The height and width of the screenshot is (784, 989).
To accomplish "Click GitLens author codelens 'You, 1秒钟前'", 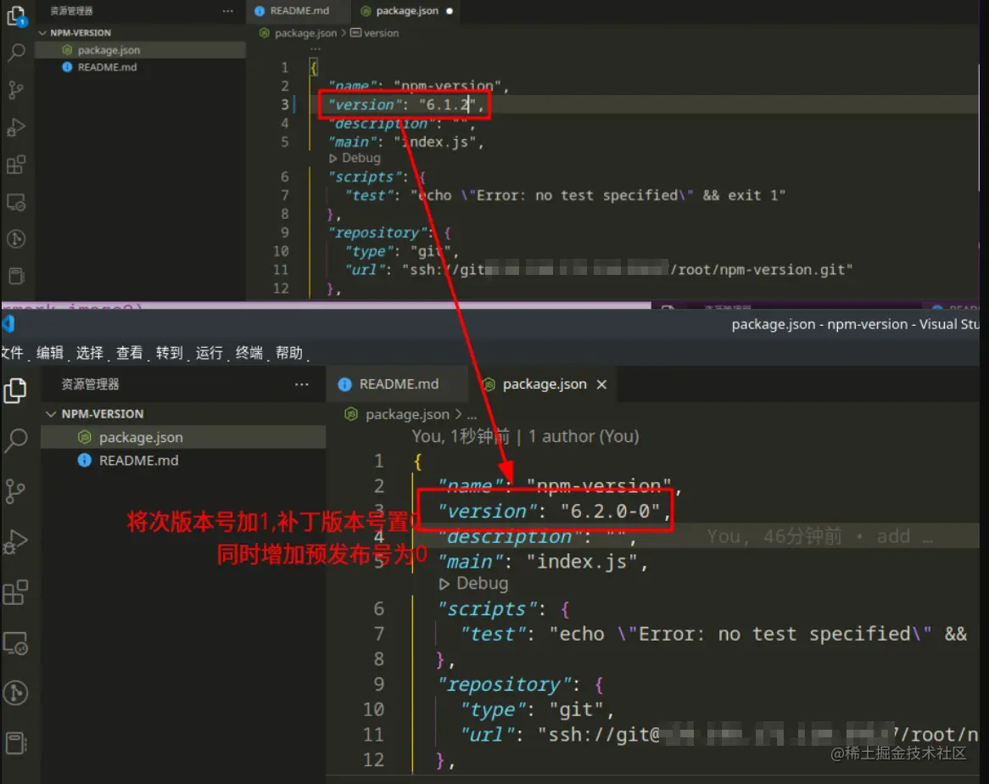I will point(525,436).
